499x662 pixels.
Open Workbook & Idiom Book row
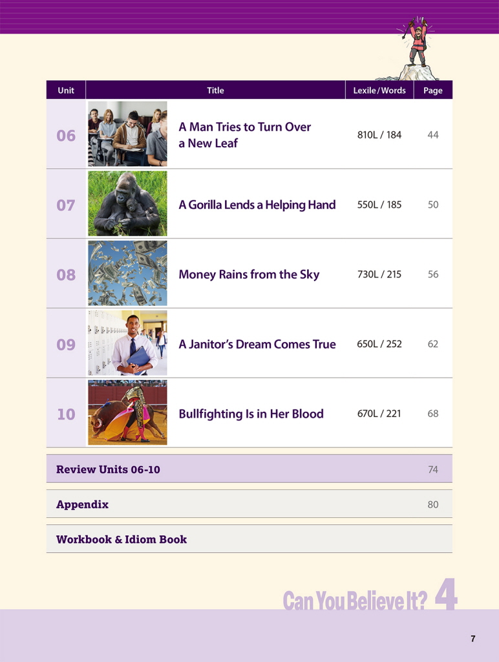click(122, 539)
